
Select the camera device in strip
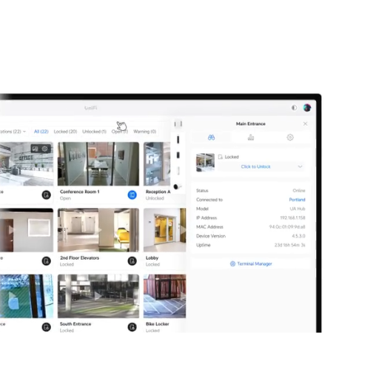point(178,186)
